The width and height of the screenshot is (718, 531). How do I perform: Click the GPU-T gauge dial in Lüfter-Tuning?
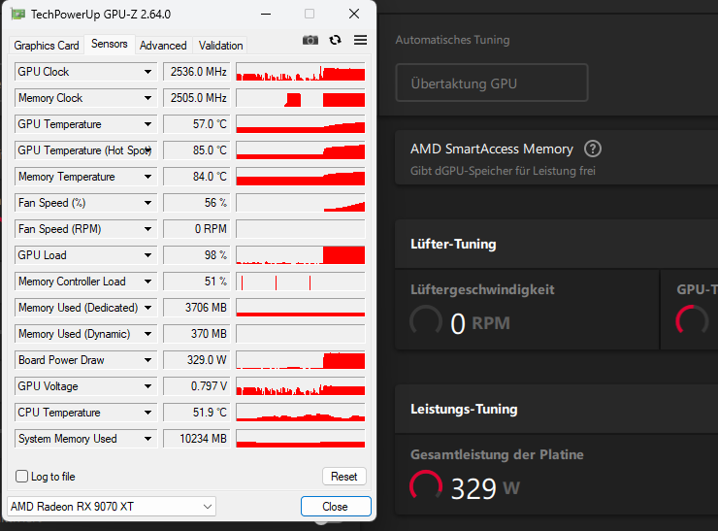pos(692,321)
